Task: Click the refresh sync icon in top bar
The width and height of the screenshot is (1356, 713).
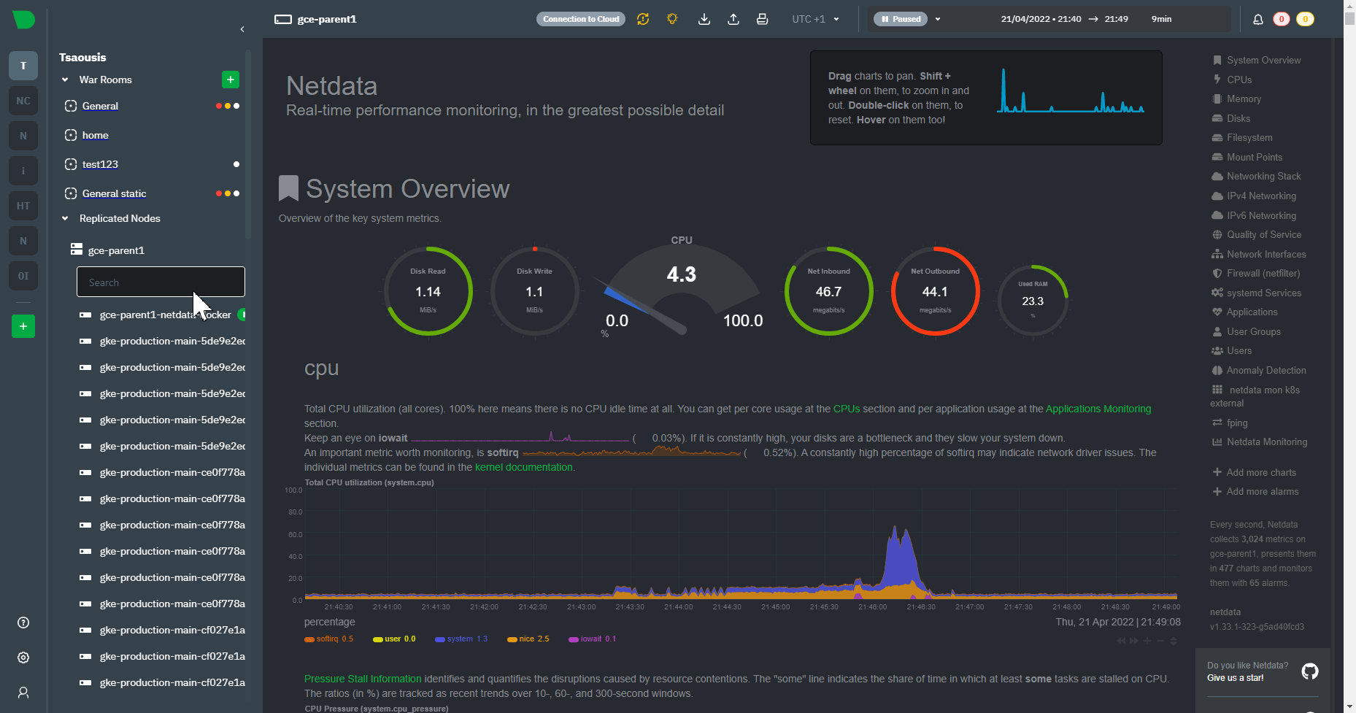Action: [x=643, y=19]
